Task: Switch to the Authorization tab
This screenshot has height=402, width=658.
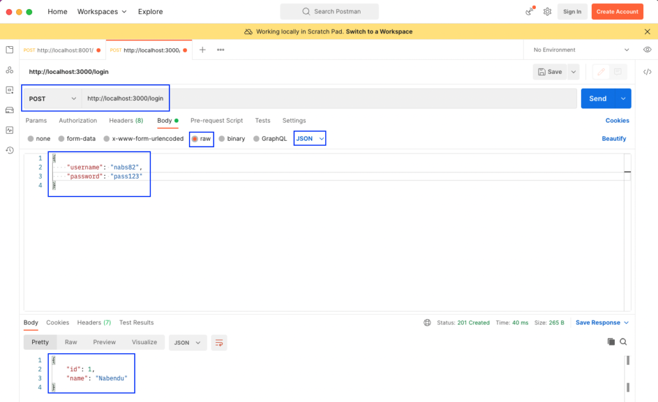Action: [x=78, y=120]
